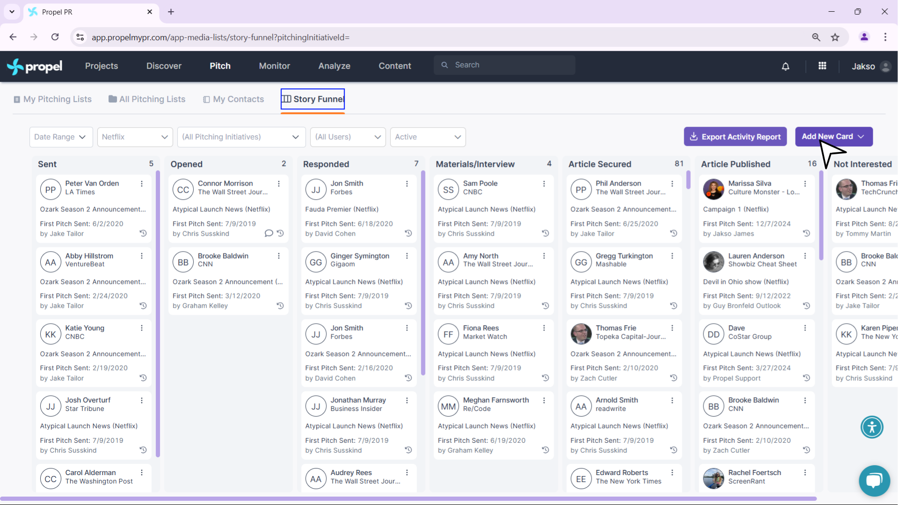Click Marissa Silva's profile photo
This screenshot has width=898, height=505.
713,189
